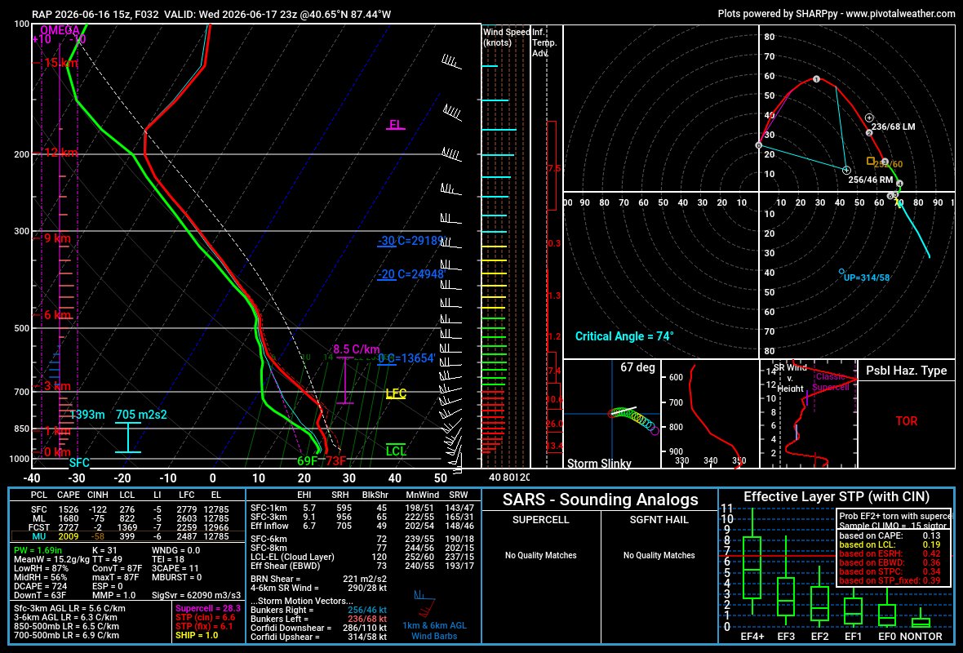Click the SUPERCELL analog column header
963x653 pixels.
(x=540, y=520)
